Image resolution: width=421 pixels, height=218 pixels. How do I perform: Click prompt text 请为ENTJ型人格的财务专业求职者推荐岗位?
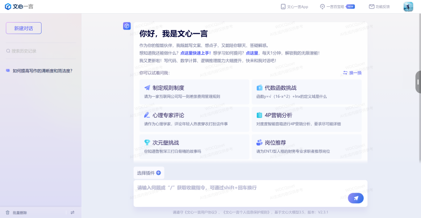tap(293, 151)
